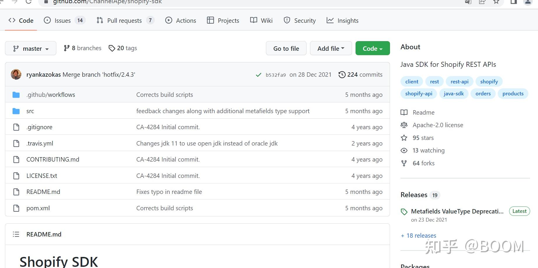Image resolution: width=538 pixels, height=268 pixels.
Task: Open the green Code dropdown
Action: [372, 48]
